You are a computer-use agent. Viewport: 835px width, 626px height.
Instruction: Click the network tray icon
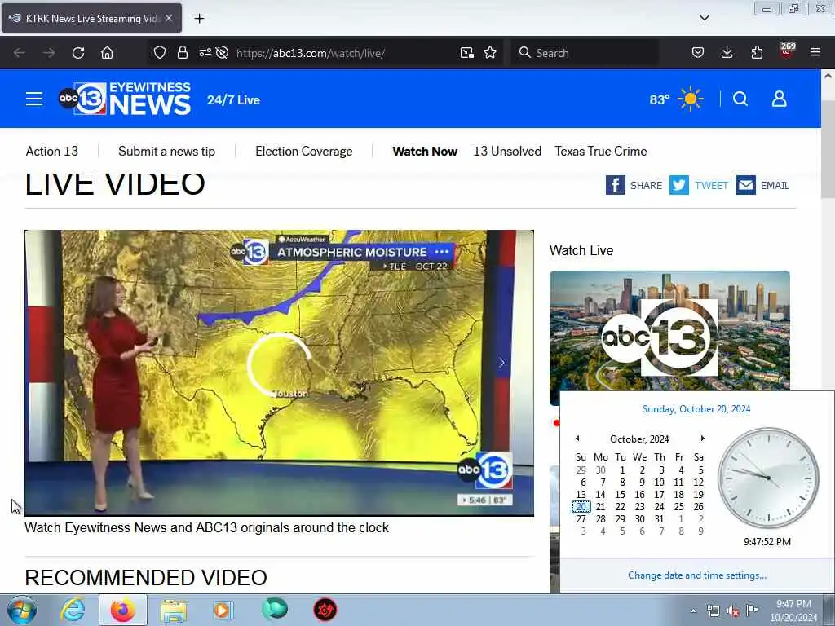point(713,611)
